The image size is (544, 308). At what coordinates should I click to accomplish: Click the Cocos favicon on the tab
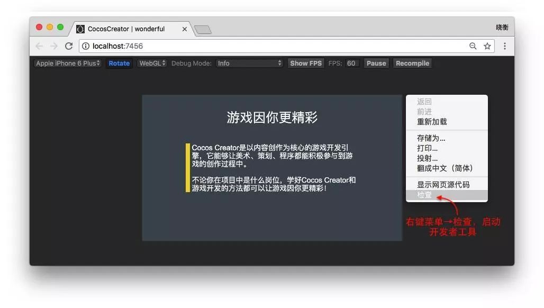coord(80,29)
